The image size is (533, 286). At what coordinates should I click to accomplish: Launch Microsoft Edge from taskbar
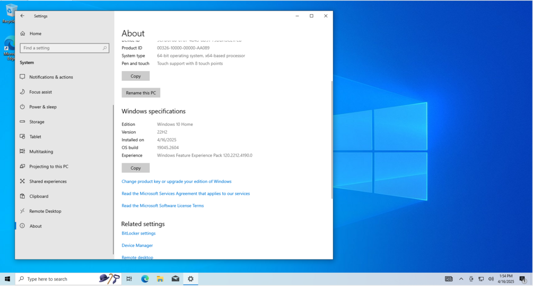(145, 279)
